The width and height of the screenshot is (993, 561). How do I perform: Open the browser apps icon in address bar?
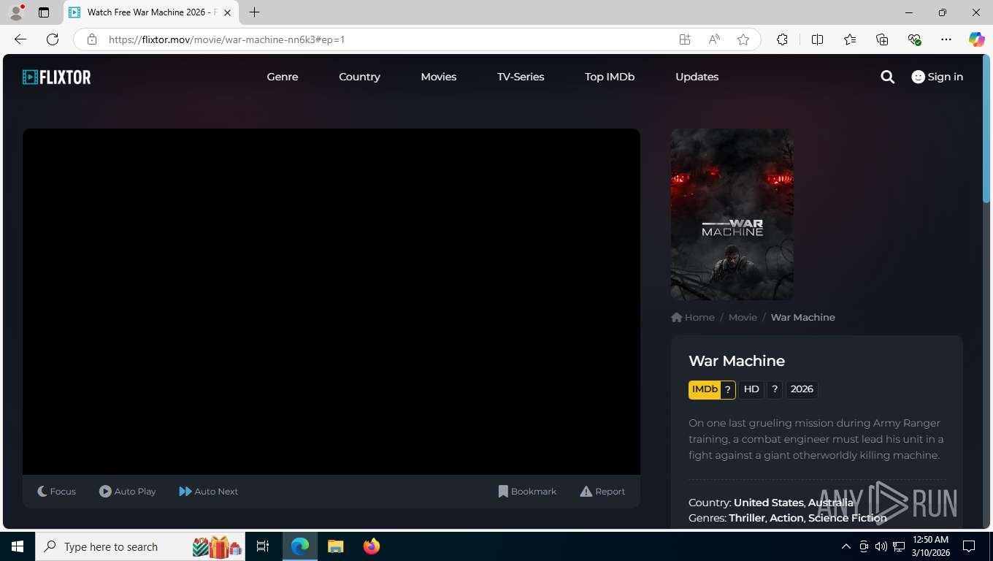685,39
